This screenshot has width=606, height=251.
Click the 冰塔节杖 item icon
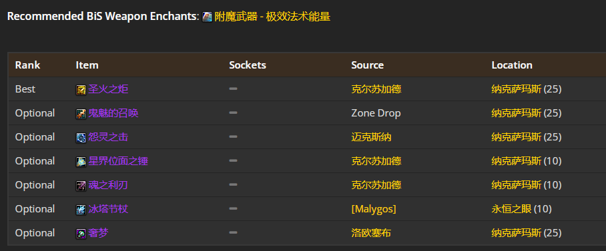(81, 209)
